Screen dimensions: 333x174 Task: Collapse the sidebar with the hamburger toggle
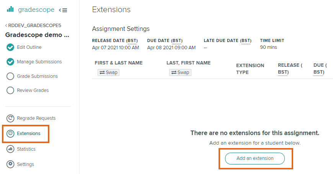[63, 10]
